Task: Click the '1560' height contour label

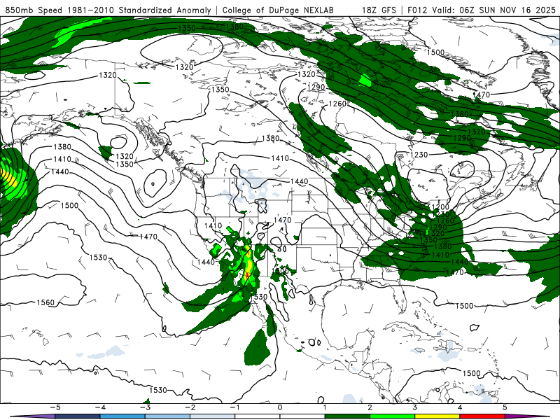Action: 45,303
